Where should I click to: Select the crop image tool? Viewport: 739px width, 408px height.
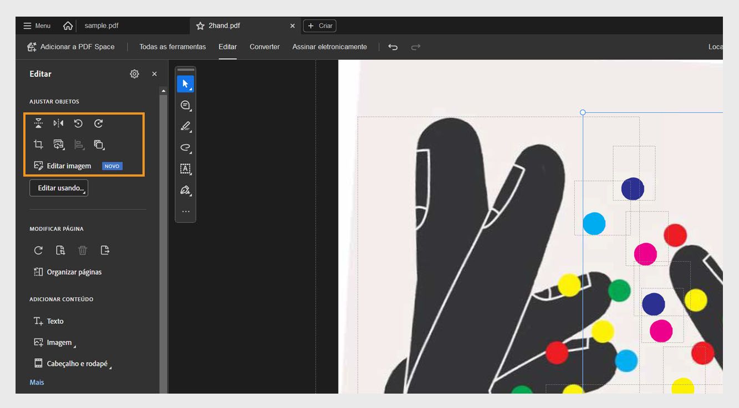[38, 144]
